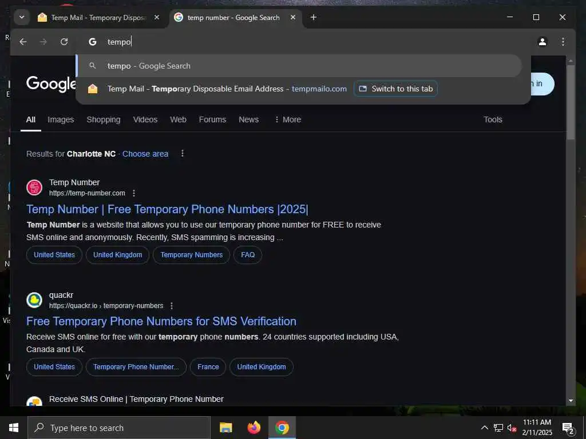Click the 'Temporary Phone Number...' chip
586x439 pixels.
coord(136,367)
